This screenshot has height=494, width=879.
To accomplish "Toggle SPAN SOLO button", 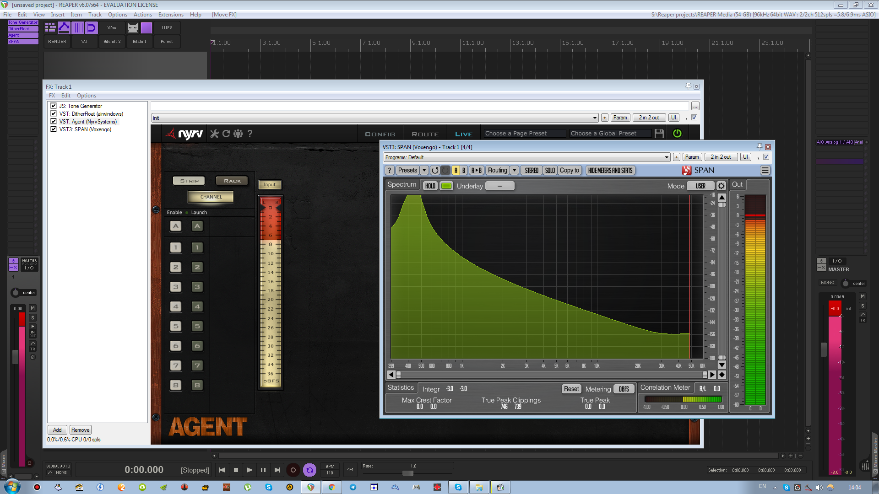I will click(550, 170).
